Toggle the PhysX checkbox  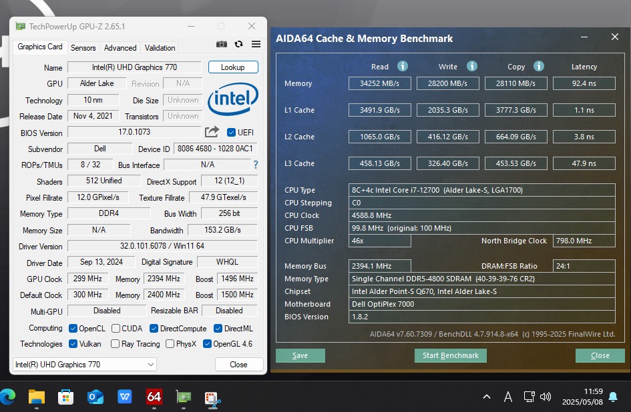[x=170, y=344]
